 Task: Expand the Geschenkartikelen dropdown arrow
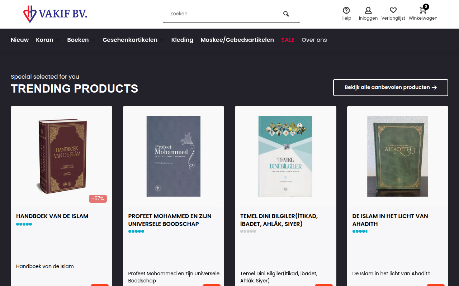point(162,40)
